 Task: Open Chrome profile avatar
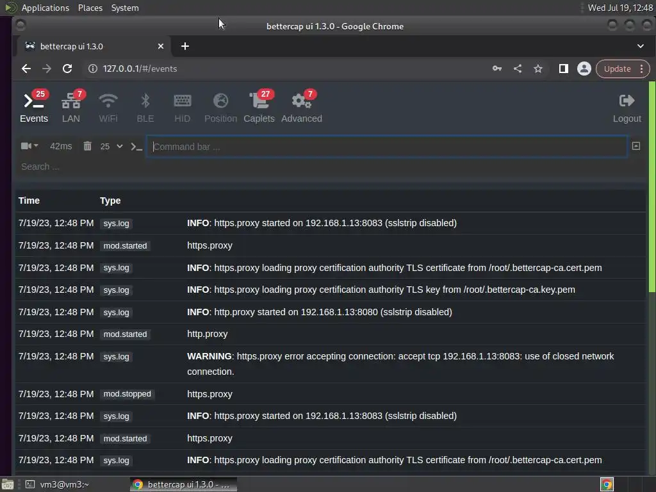584,69
